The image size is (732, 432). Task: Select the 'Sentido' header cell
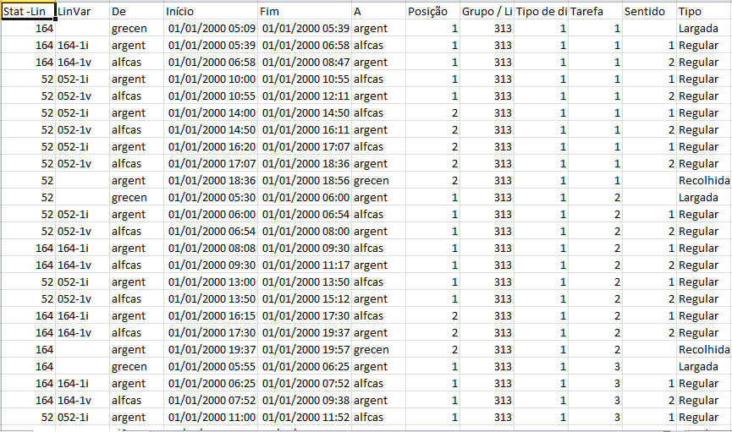[649, 11]
